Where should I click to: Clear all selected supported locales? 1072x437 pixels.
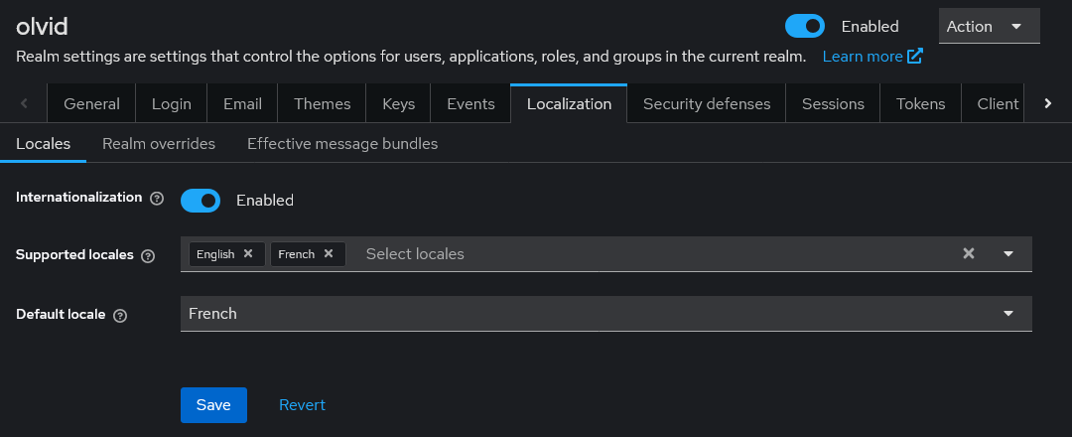point(969,254)
